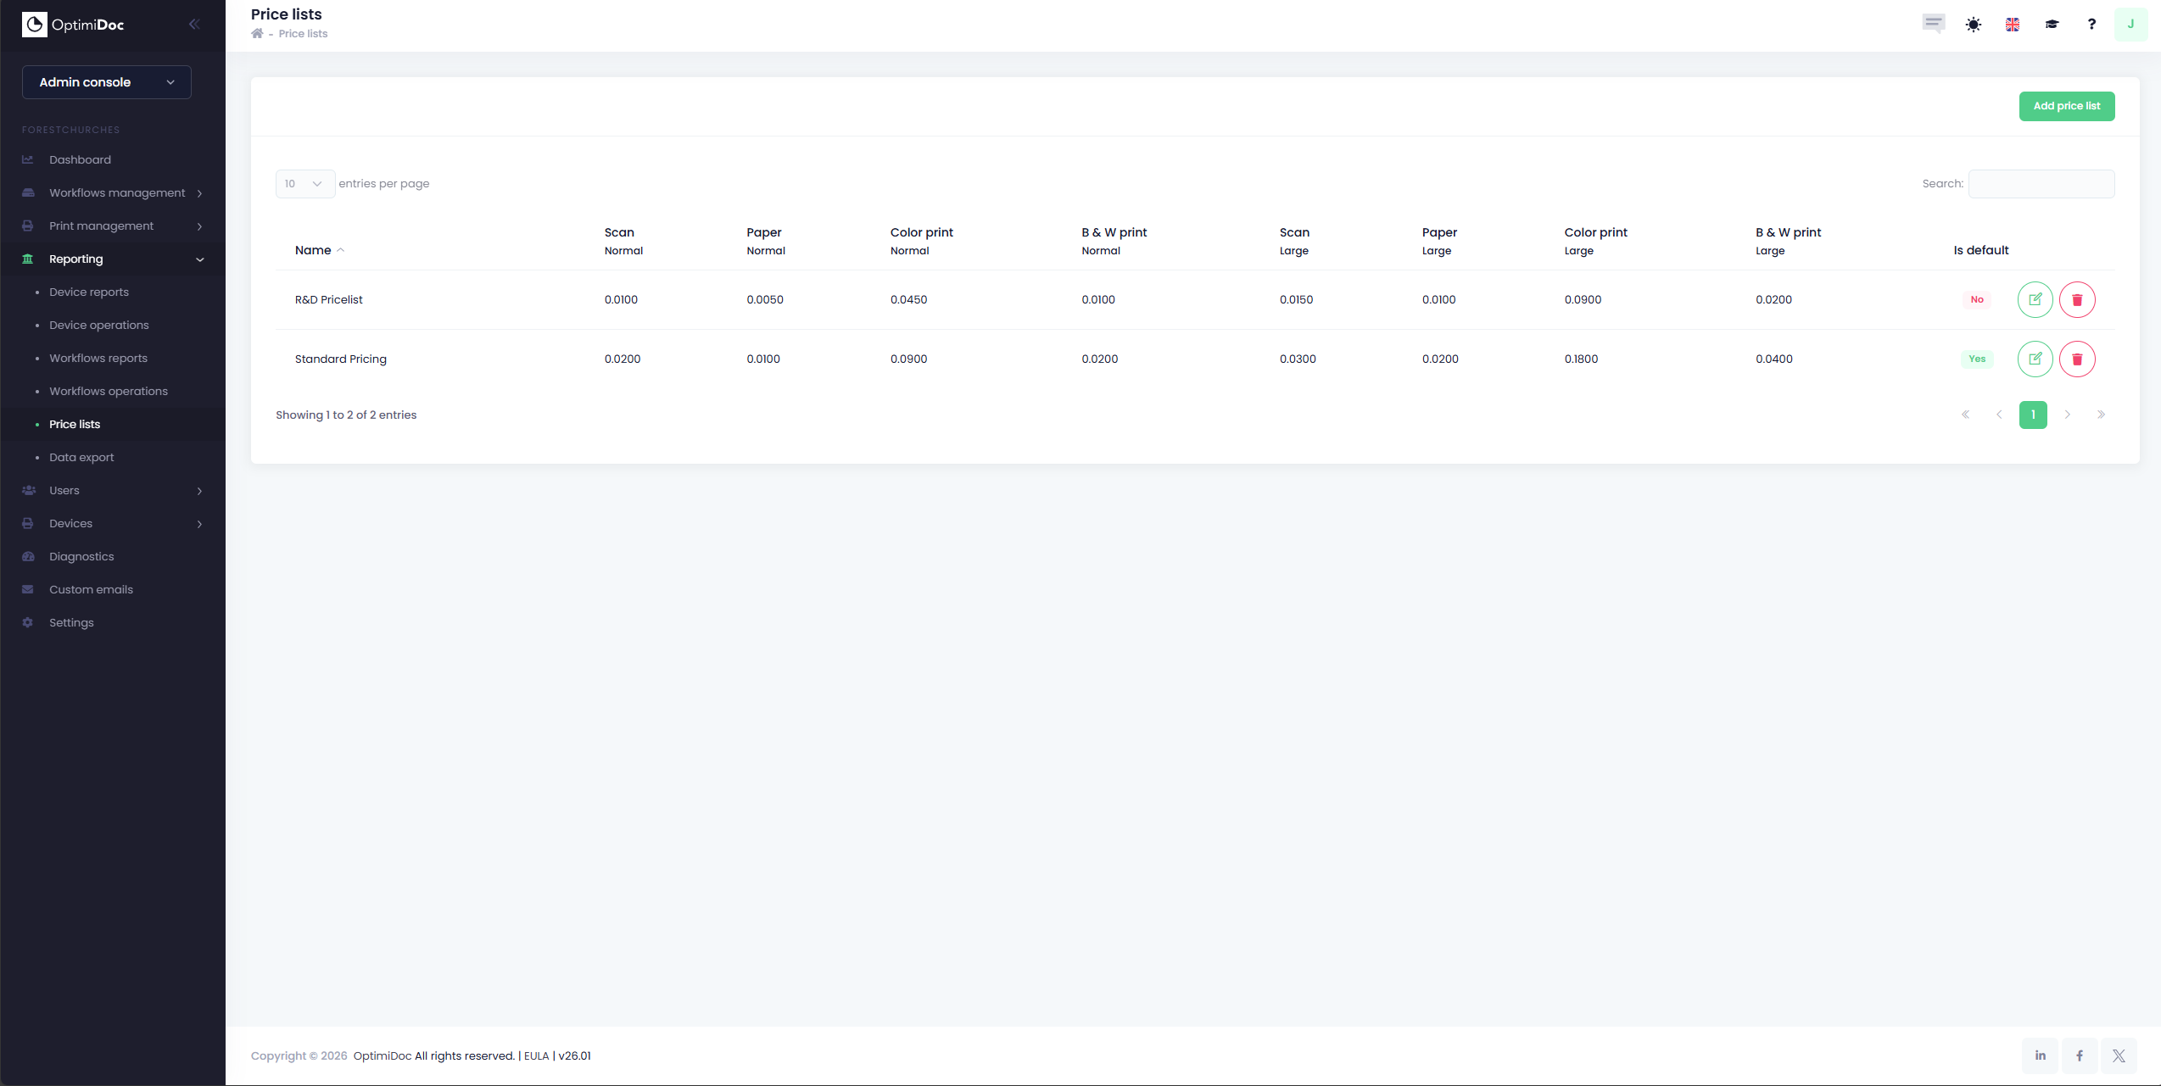Click the Add price list button
Image resolution: width=2161 pixels, height=1086 pixels.
pyautogui.click(x=2066, y=106)
